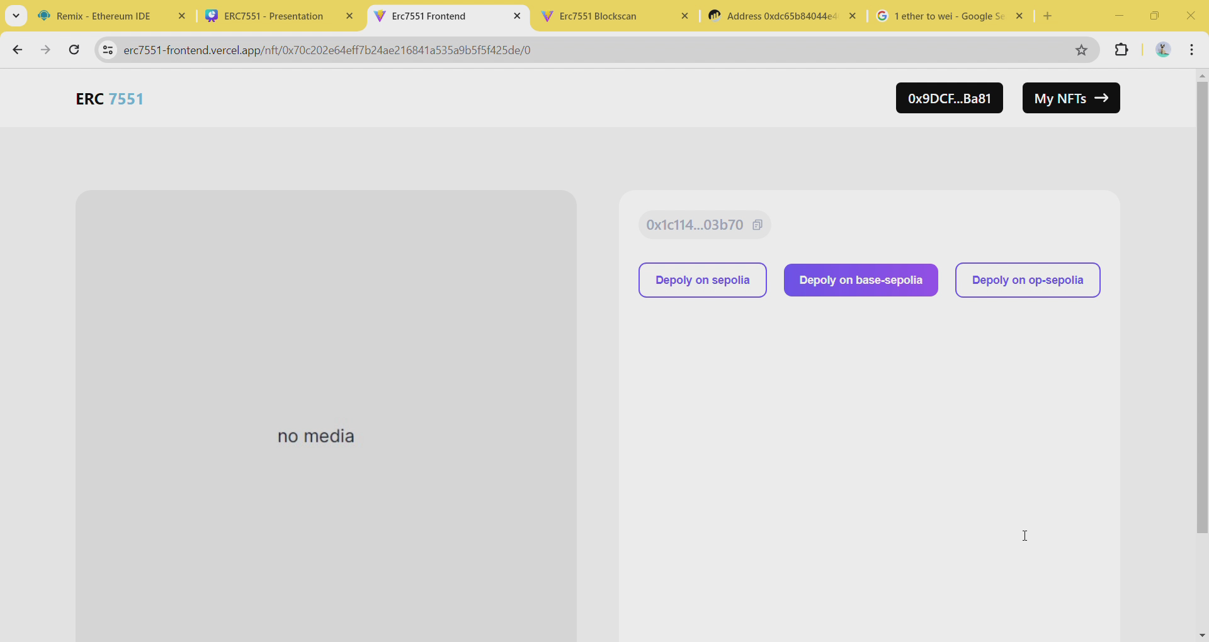View site information icon in address bar
The height and width of the screenshot is (642, 1209).
(x=108, y=50)
